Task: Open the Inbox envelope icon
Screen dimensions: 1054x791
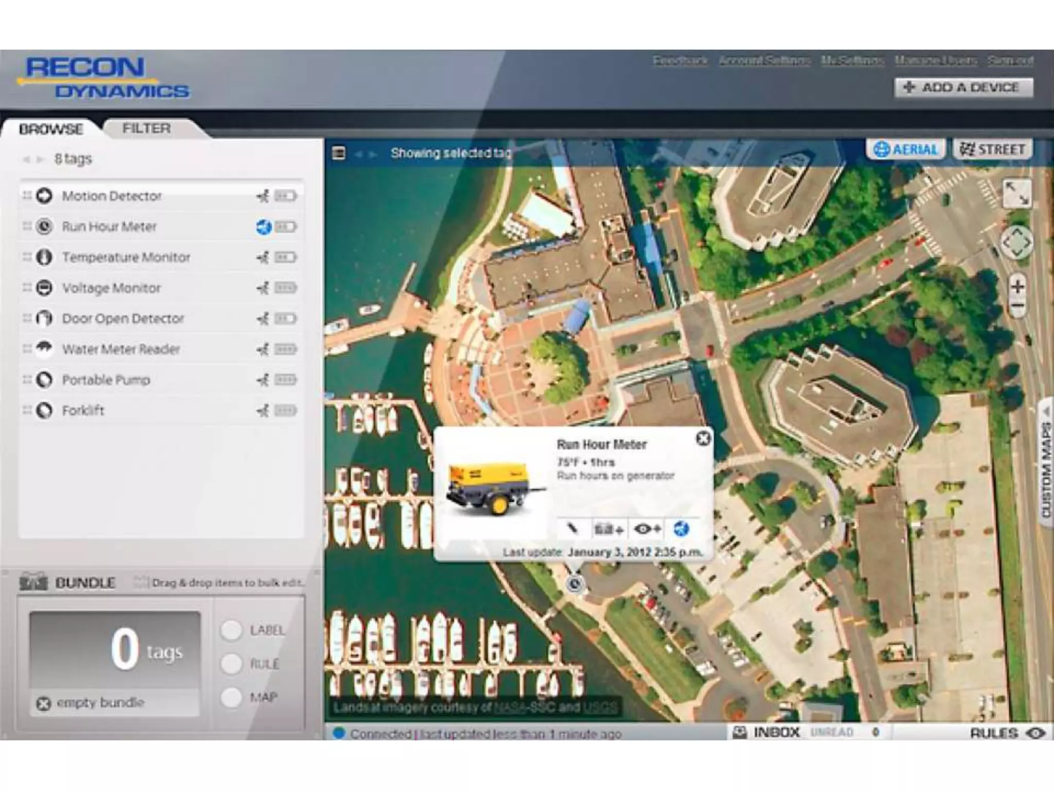Action: tap(740, 732)
